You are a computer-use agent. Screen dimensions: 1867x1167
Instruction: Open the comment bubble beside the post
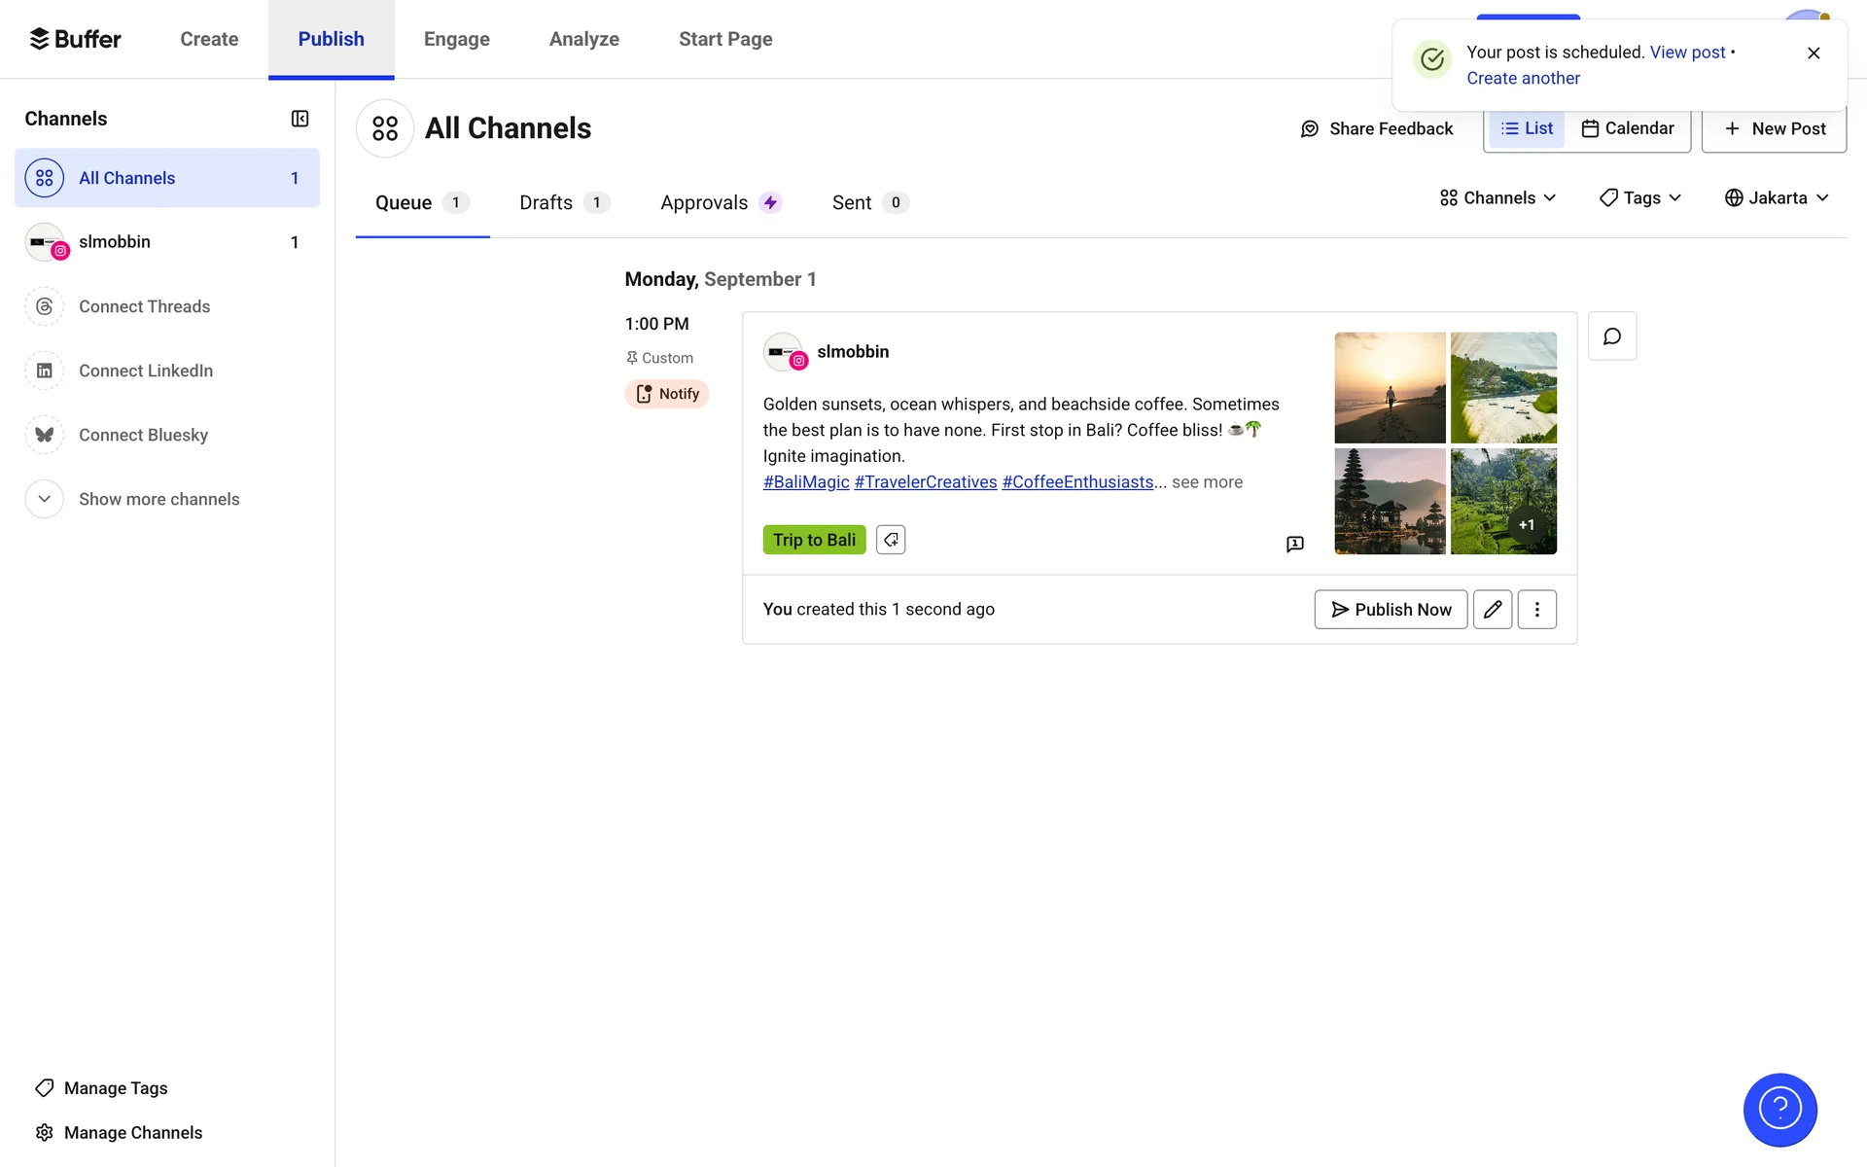pyautogui.click(x=1611, y=336)
